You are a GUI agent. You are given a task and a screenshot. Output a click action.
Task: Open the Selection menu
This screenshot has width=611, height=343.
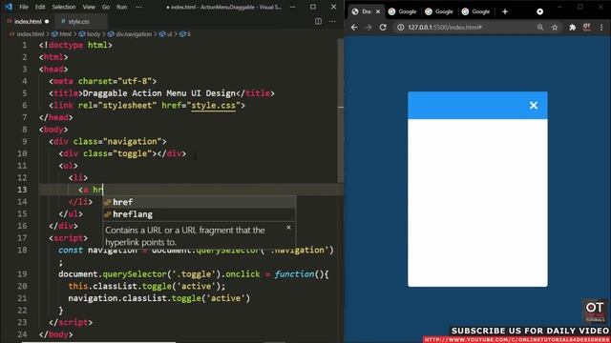coord(64,7)
